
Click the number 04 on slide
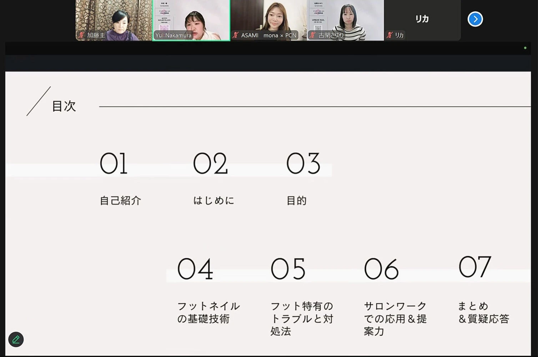pos(195,269)
